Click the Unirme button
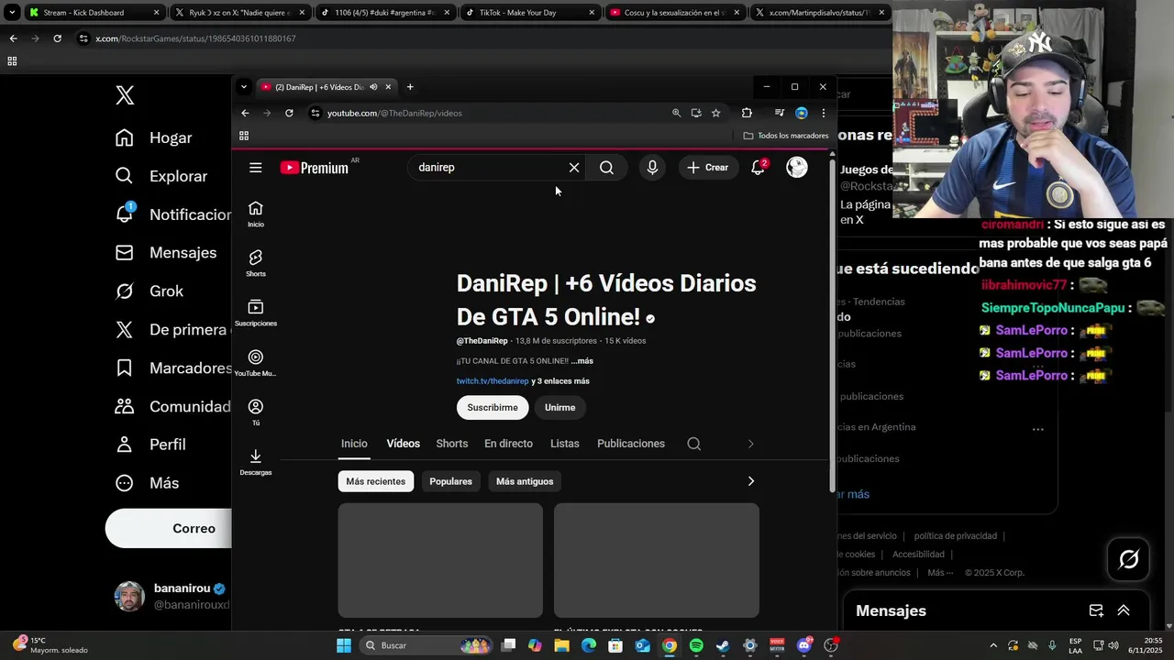The width and height of the screenshot is (1174, 660). tap(559, 407)
